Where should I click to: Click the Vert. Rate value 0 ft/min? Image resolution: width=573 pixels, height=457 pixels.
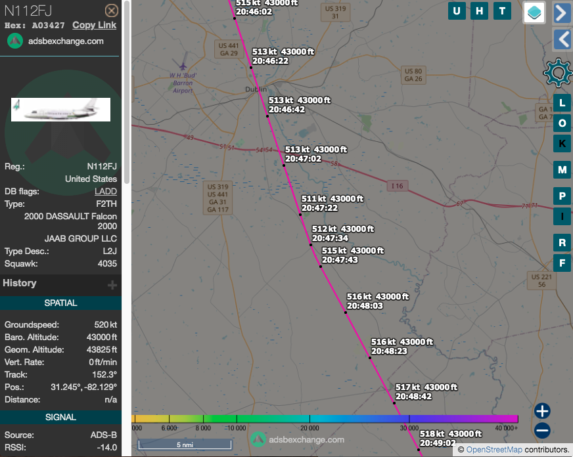tap(103, 362)
